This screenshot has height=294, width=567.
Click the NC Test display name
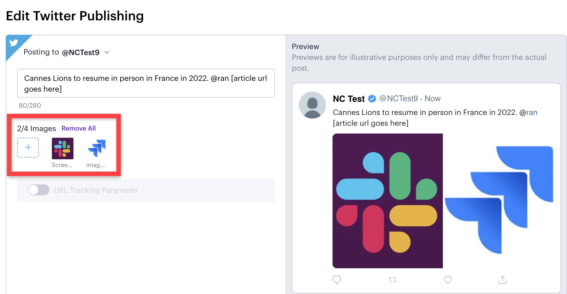click(349, 98)
